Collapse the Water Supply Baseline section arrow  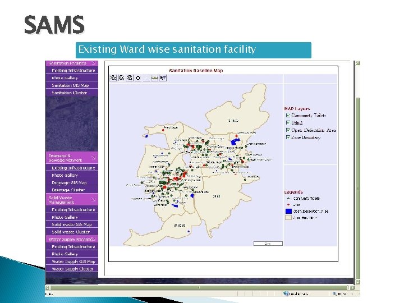point(94,239)
